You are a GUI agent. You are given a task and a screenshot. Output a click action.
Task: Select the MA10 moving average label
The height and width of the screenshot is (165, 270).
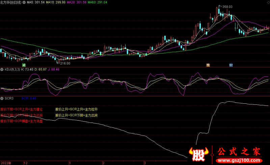click(x=56, y=2)
